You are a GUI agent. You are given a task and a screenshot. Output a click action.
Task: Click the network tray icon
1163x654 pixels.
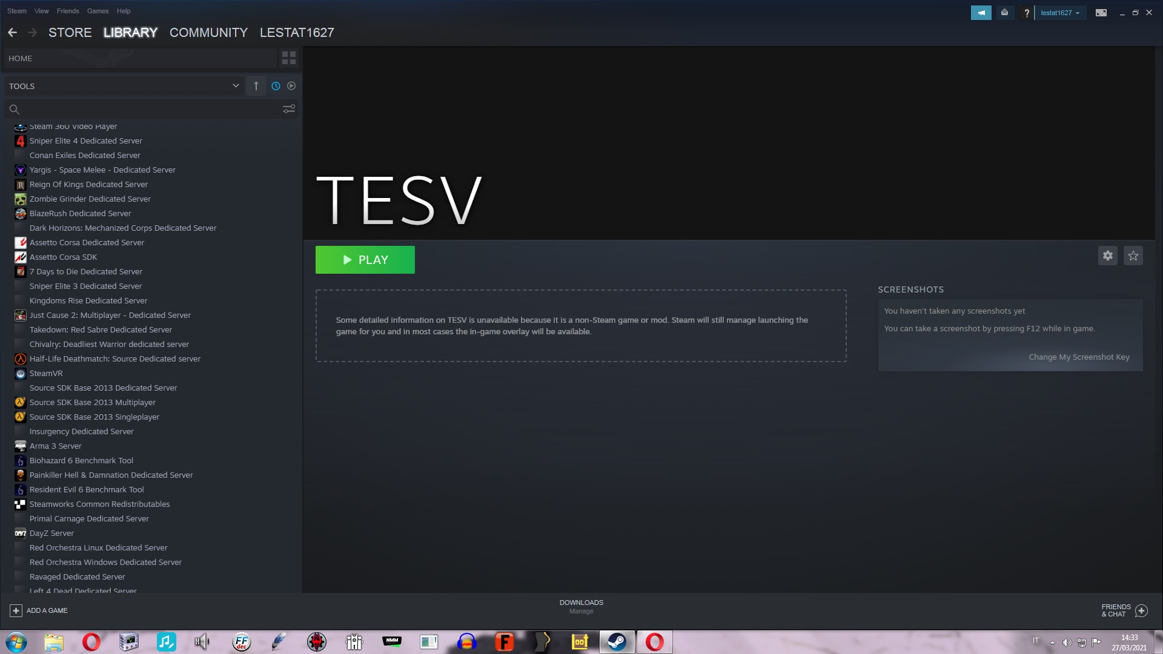click(x=1081, y=642)
